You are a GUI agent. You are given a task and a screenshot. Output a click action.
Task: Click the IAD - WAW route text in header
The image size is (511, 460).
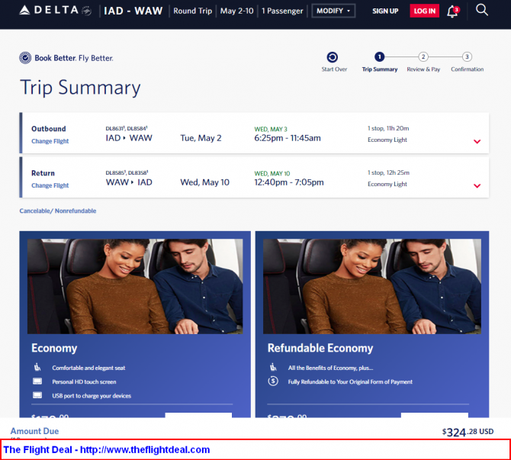tap(133, 11)
